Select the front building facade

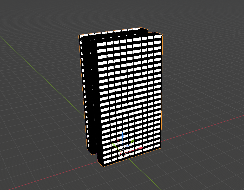click(x=130, y=91)
